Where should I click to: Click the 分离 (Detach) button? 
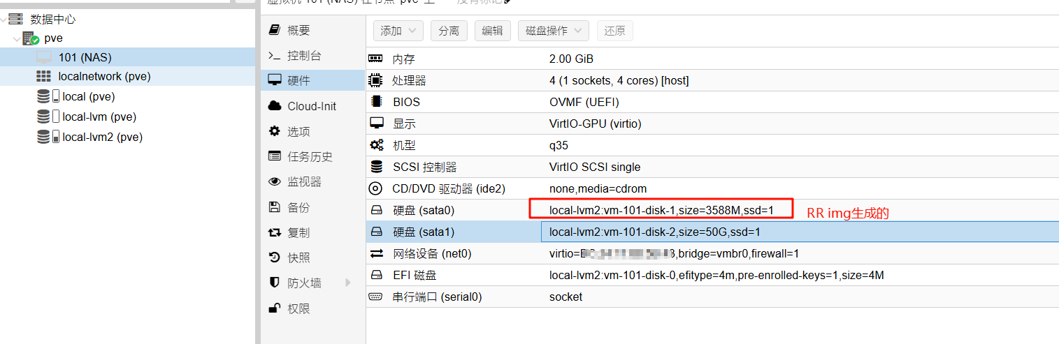coord(449,31)
